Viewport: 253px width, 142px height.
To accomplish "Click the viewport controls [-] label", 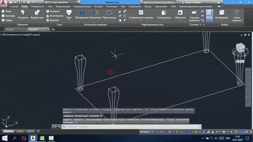I will 2,35.
